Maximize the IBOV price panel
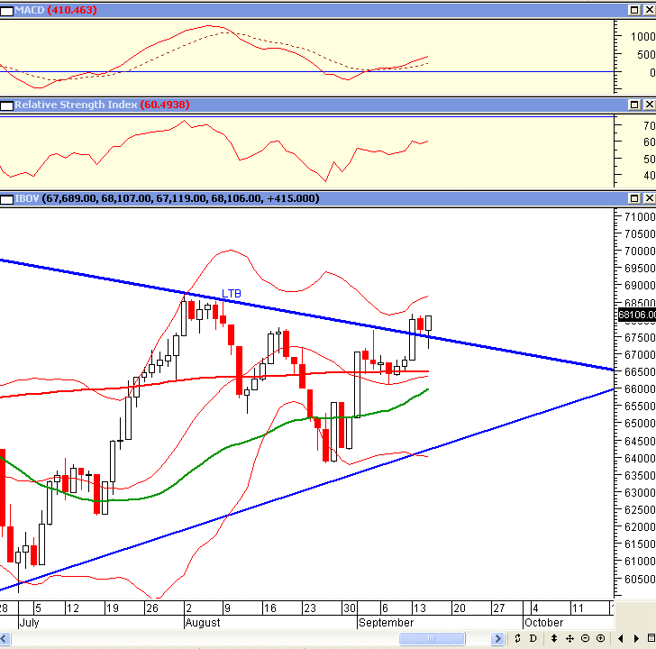 634,198
